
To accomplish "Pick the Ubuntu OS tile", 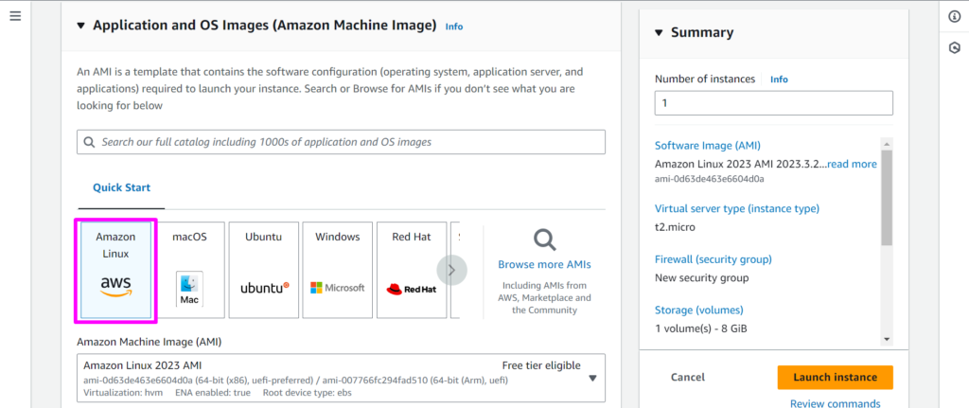I will click(264, 270).
